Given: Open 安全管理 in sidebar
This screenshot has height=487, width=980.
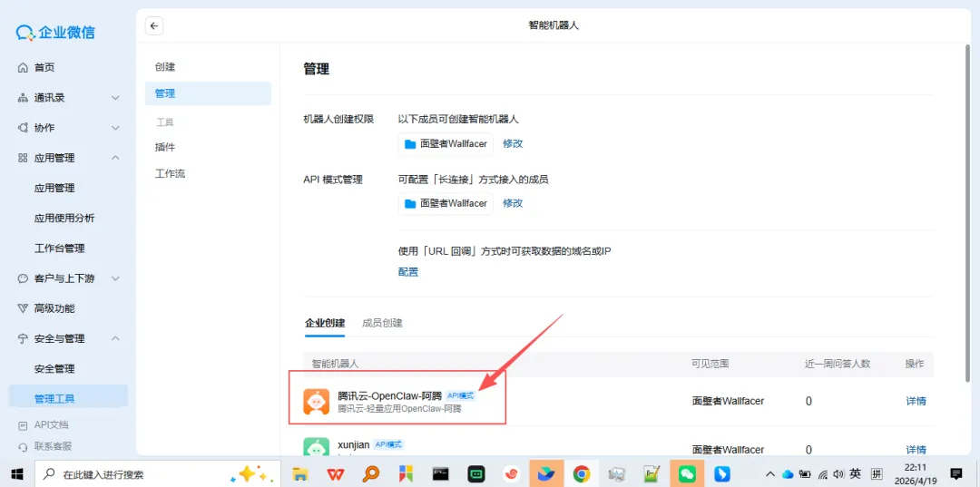Looking at the screenshot, I should [x=54, y=368].
